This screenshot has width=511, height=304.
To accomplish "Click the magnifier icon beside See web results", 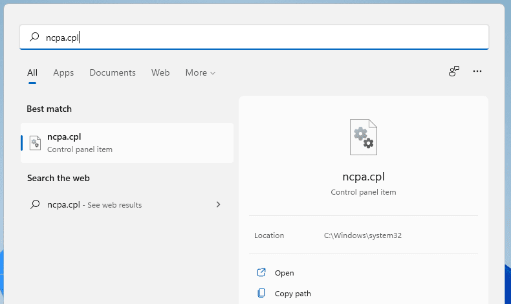I will click(35, 204).
